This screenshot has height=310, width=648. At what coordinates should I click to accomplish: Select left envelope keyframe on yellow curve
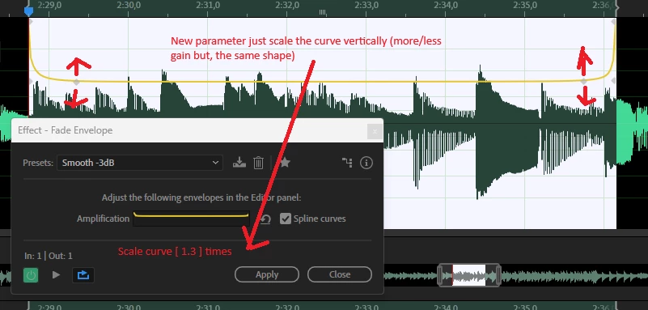[x=76, y=83]
